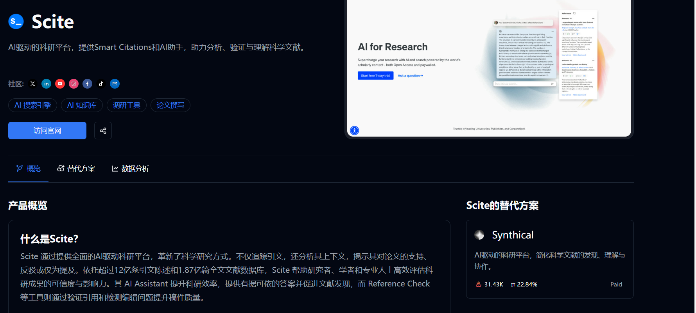The height and width of the screenshot is (313, 696).
Task: Click the Scite logo icon
Action: click(16, 21)
